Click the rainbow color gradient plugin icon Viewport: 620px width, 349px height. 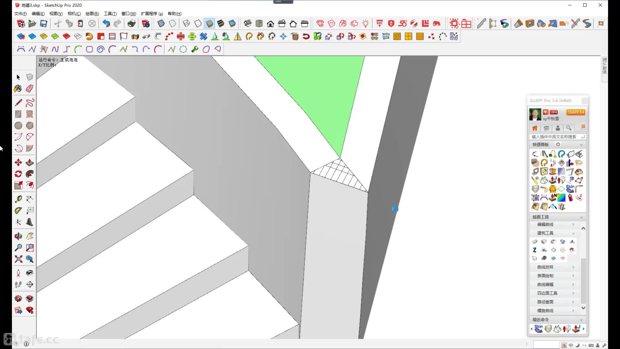[562, 197]
